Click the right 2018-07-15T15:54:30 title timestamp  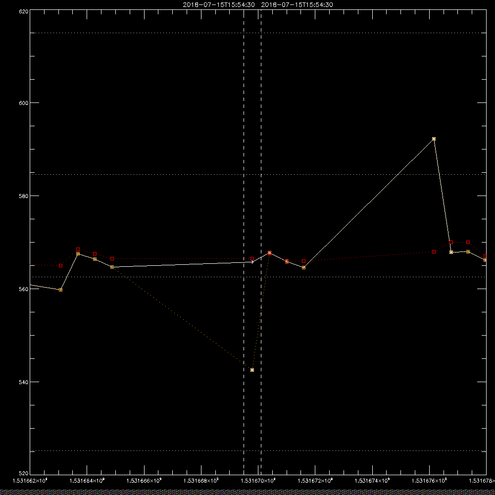(297, 5)
